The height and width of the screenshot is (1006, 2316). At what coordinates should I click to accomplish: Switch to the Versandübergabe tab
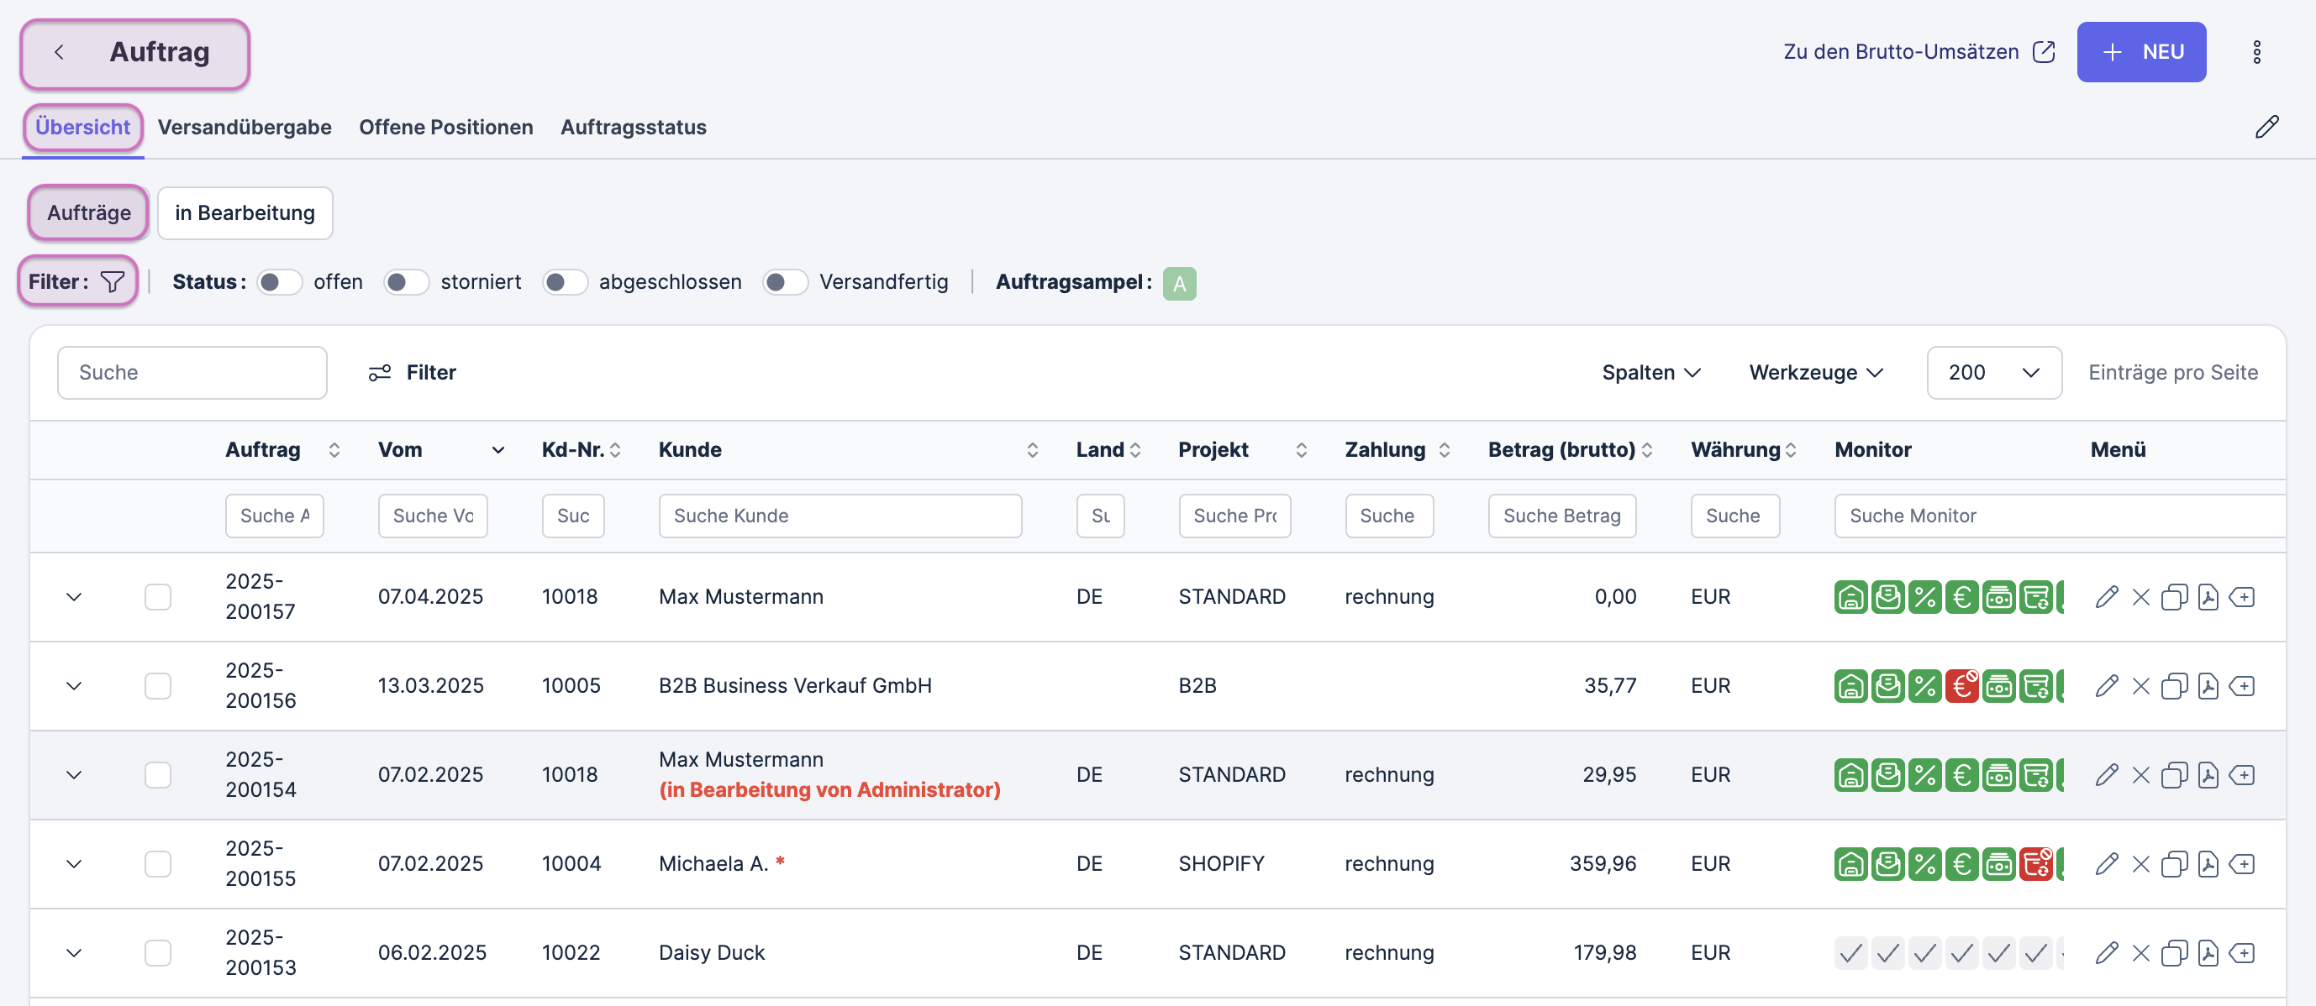point(245,127)
